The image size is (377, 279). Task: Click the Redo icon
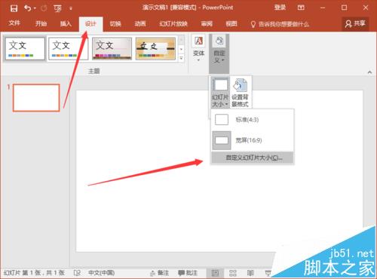click(x=44, y=8)
